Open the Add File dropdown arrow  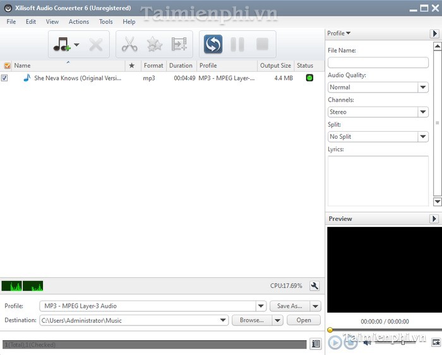pyautogui.click(x=76, y=45)
